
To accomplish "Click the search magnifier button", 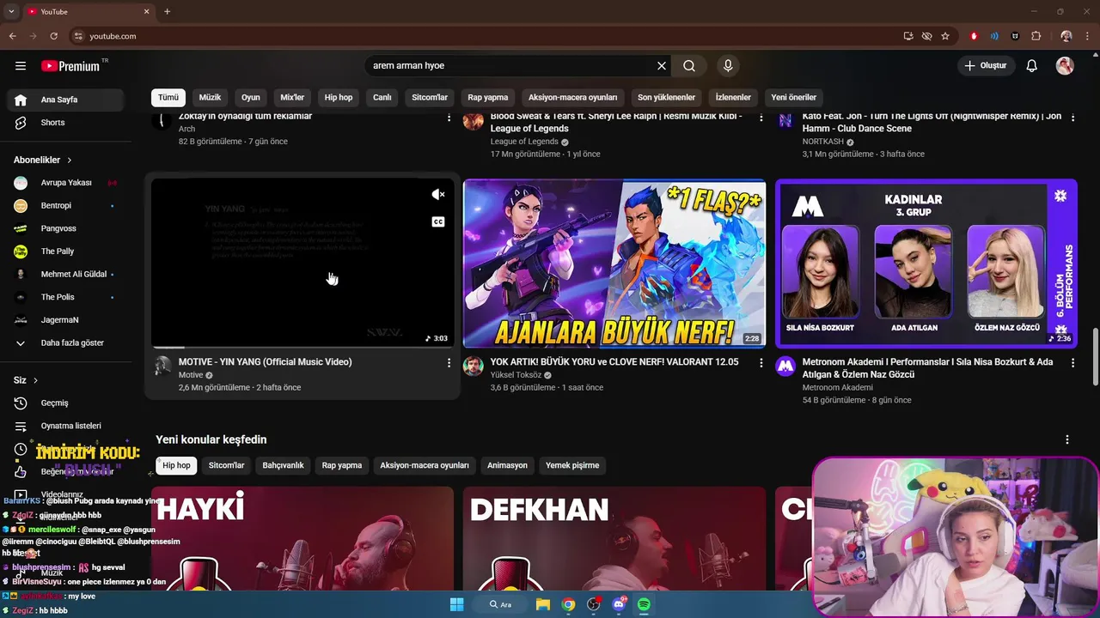I will (x=689, y=66).
